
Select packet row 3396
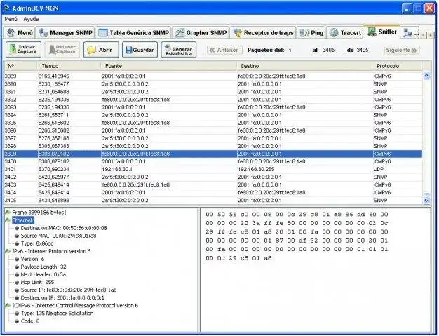tap(213, 130)
